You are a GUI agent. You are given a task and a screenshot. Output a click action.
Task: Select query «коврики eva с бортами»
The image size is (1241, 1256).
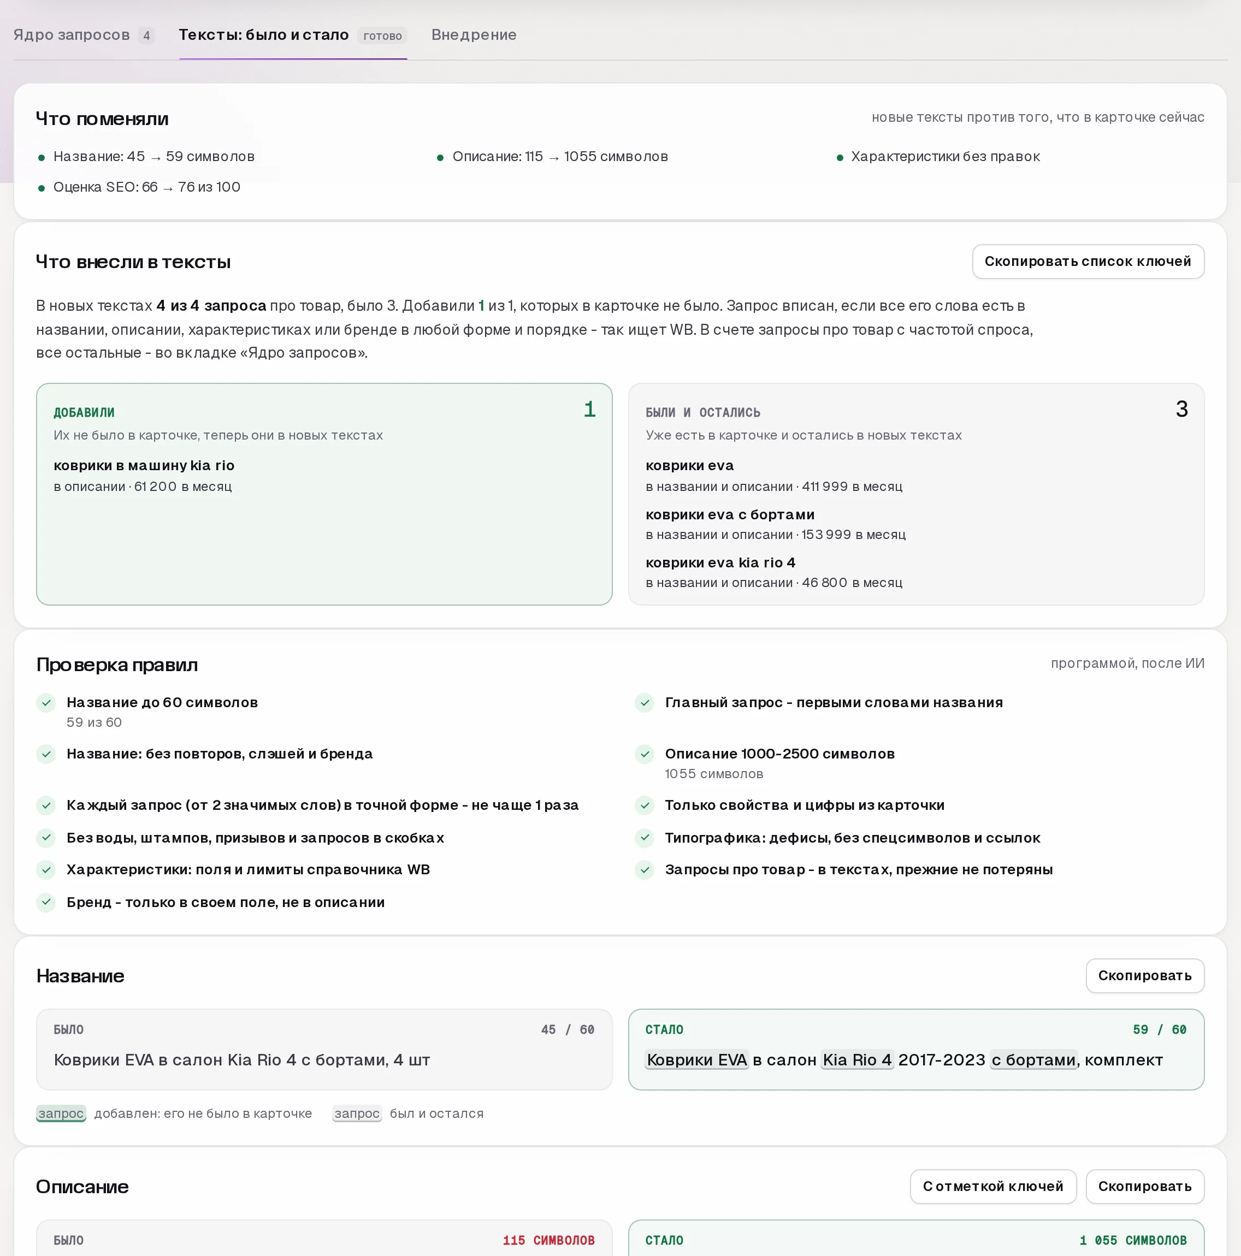730,514
